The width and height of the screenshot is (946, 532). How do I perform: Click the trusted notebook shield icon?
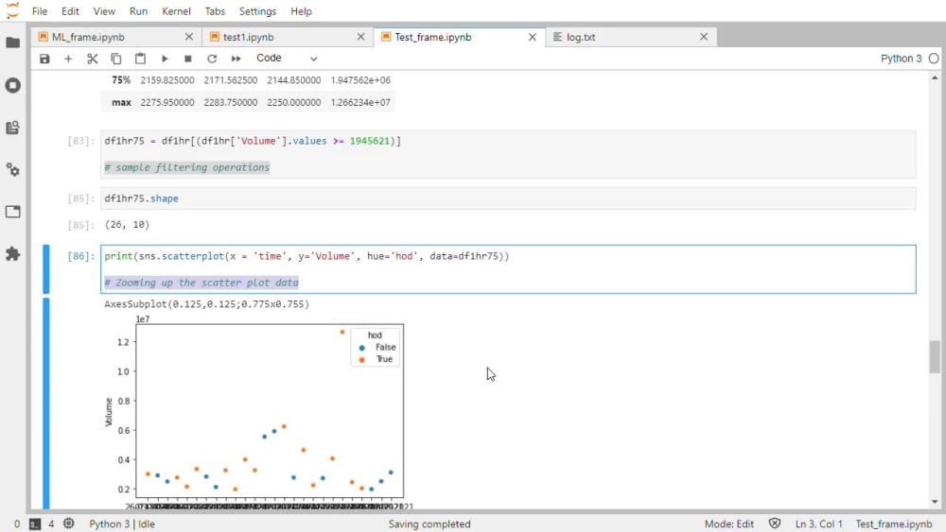coord(775,523)
